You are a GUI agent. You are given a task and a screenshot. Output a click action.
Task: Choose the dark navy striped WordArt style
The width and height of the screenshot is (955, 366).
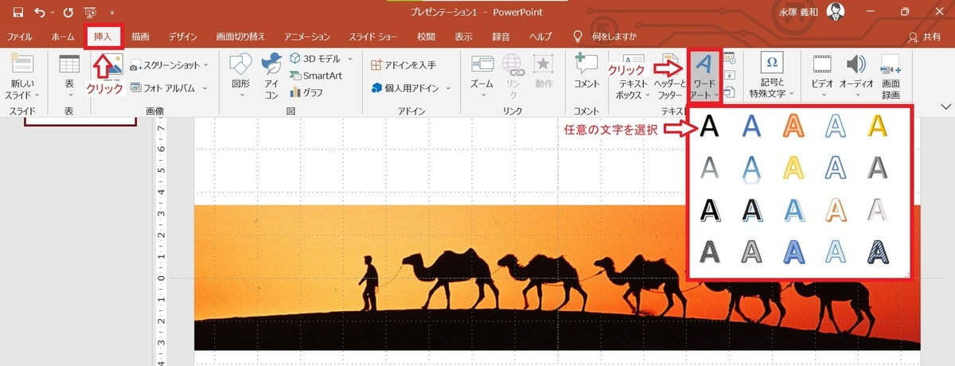(877, 251)
